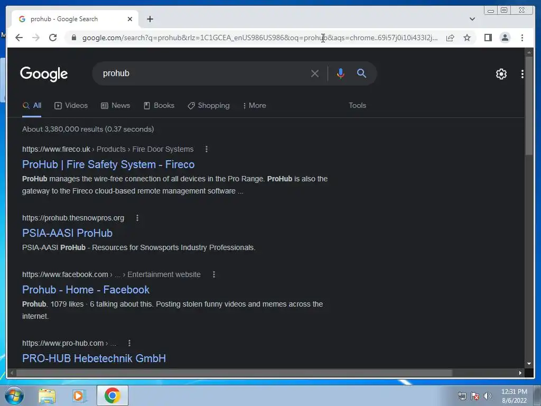Click the prohub.thesnowpros.org URL
The height and width of the screenshot is (406, 541).
(x=73, y=218)
